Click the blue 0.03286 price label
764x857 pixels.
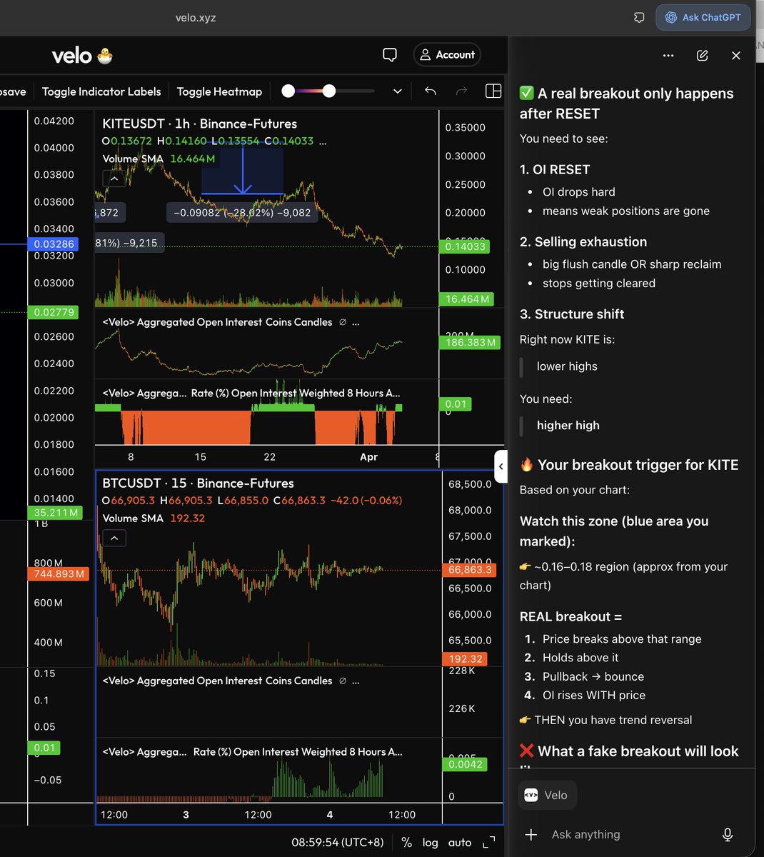point(54,244)
